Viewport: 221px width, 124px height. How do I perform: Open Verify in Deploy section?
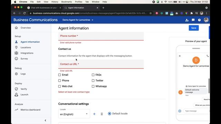24,89
